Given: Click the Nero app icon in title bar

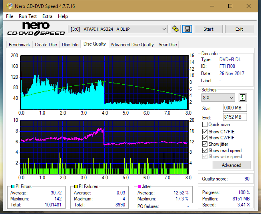Looking at the screenshot, I should point(10,6).
